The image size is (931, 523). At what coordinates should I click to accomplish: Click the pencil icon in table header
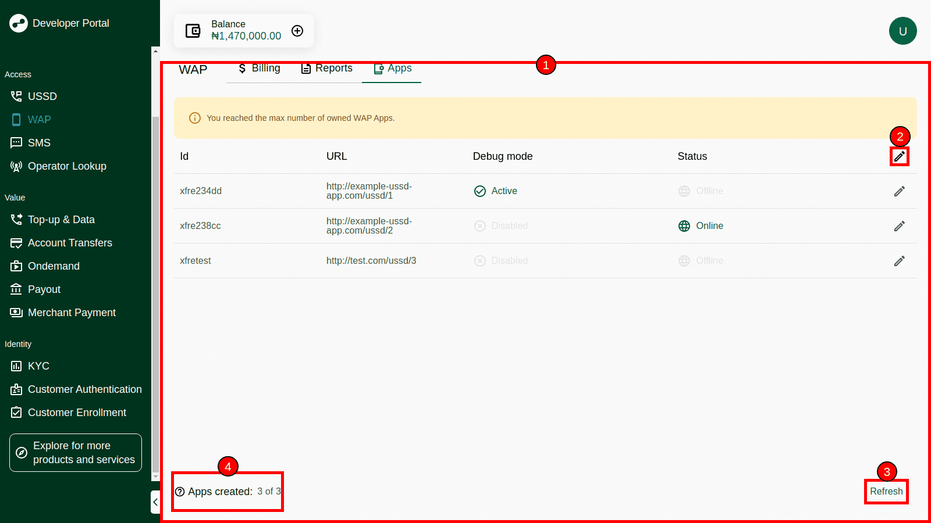(899, 156)
